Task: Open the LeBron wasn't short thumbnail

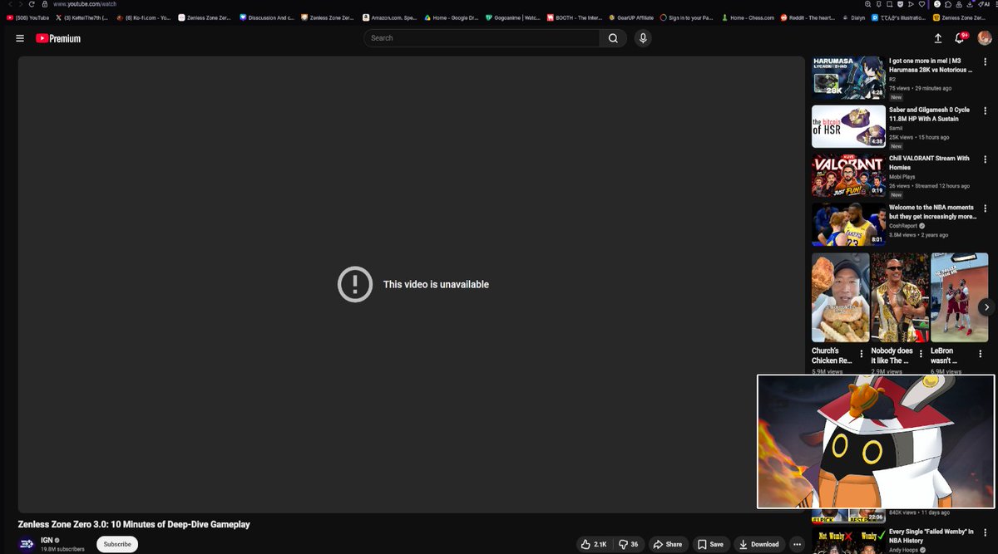Action: point(960,297)
